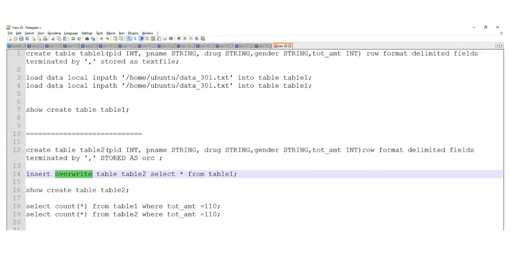Click the Document Map toolbar icon
Image resolution: width=510 pixels, height=255 pixels.
(153, 38)
